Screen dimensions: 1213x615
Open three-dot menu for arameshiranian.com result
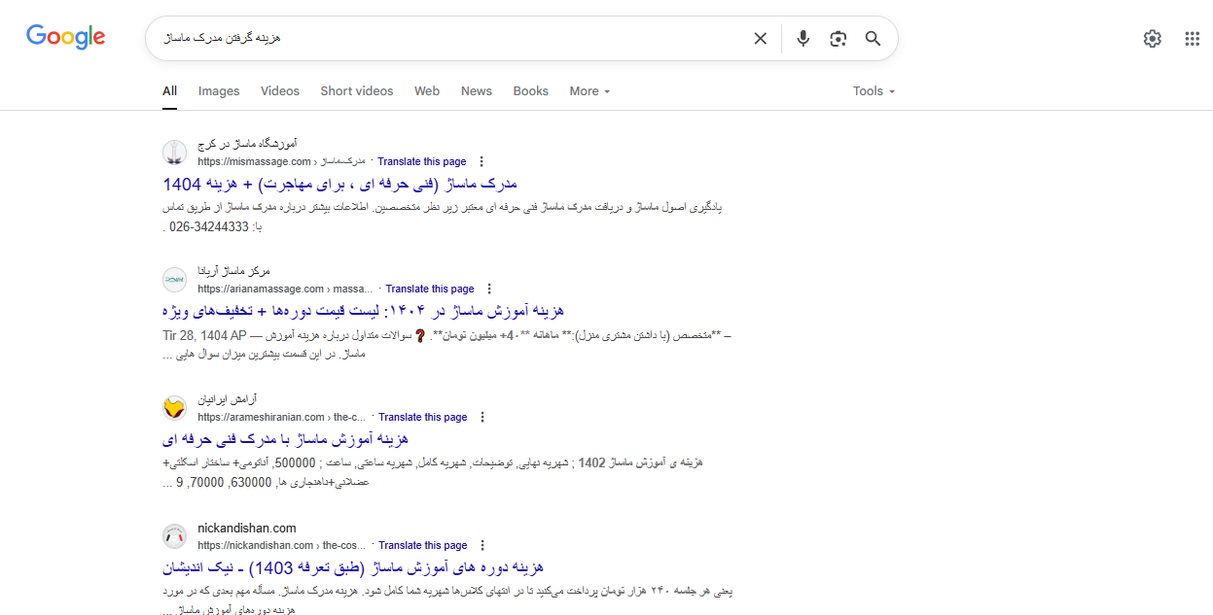(482, 417)
